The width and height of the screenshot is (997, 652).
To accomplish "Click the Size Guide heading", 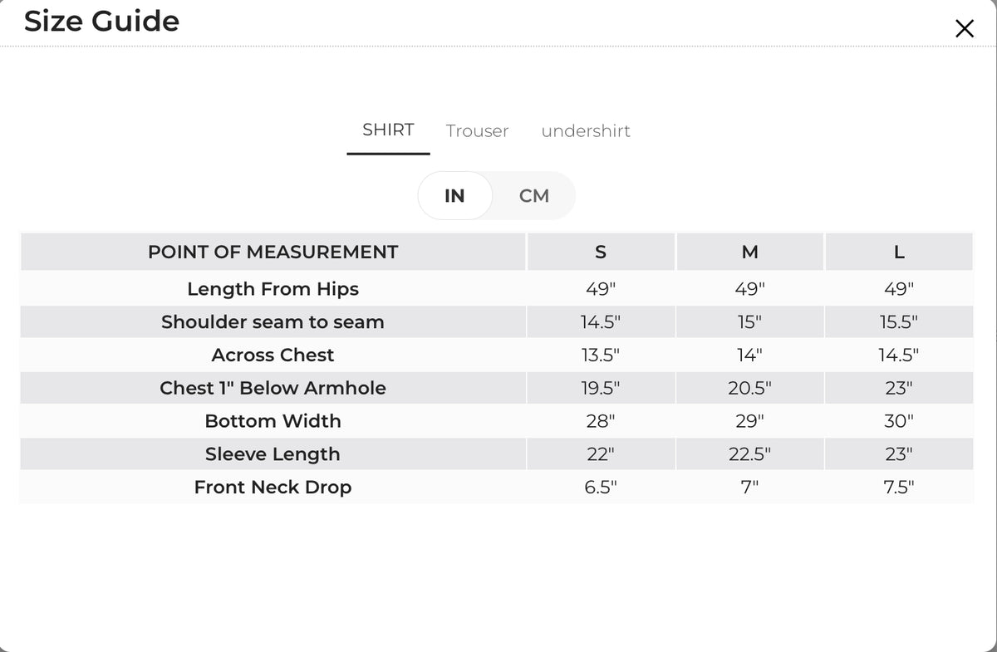I will pyautogui.click(x=101, y=21).
